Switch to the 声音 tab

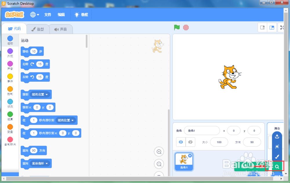coord(61,29)
